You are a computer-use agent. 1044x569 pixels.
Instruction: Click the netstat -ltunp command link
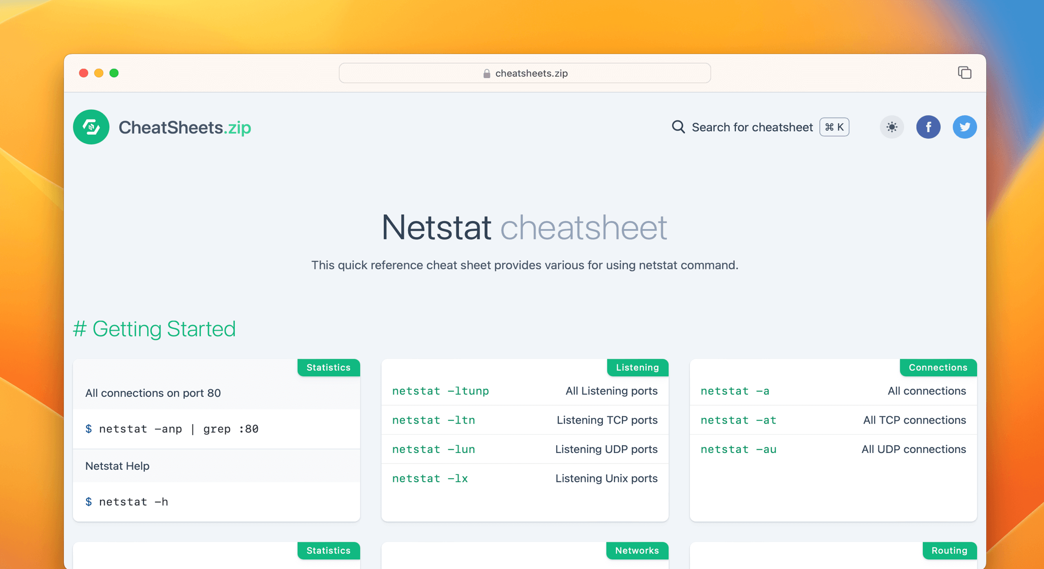tap(440, 391)
